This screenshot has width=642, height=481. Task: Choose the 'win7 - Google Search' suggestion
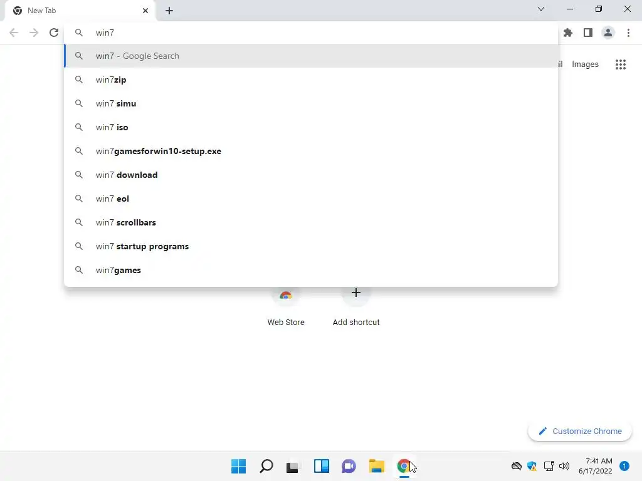(311, 56)
